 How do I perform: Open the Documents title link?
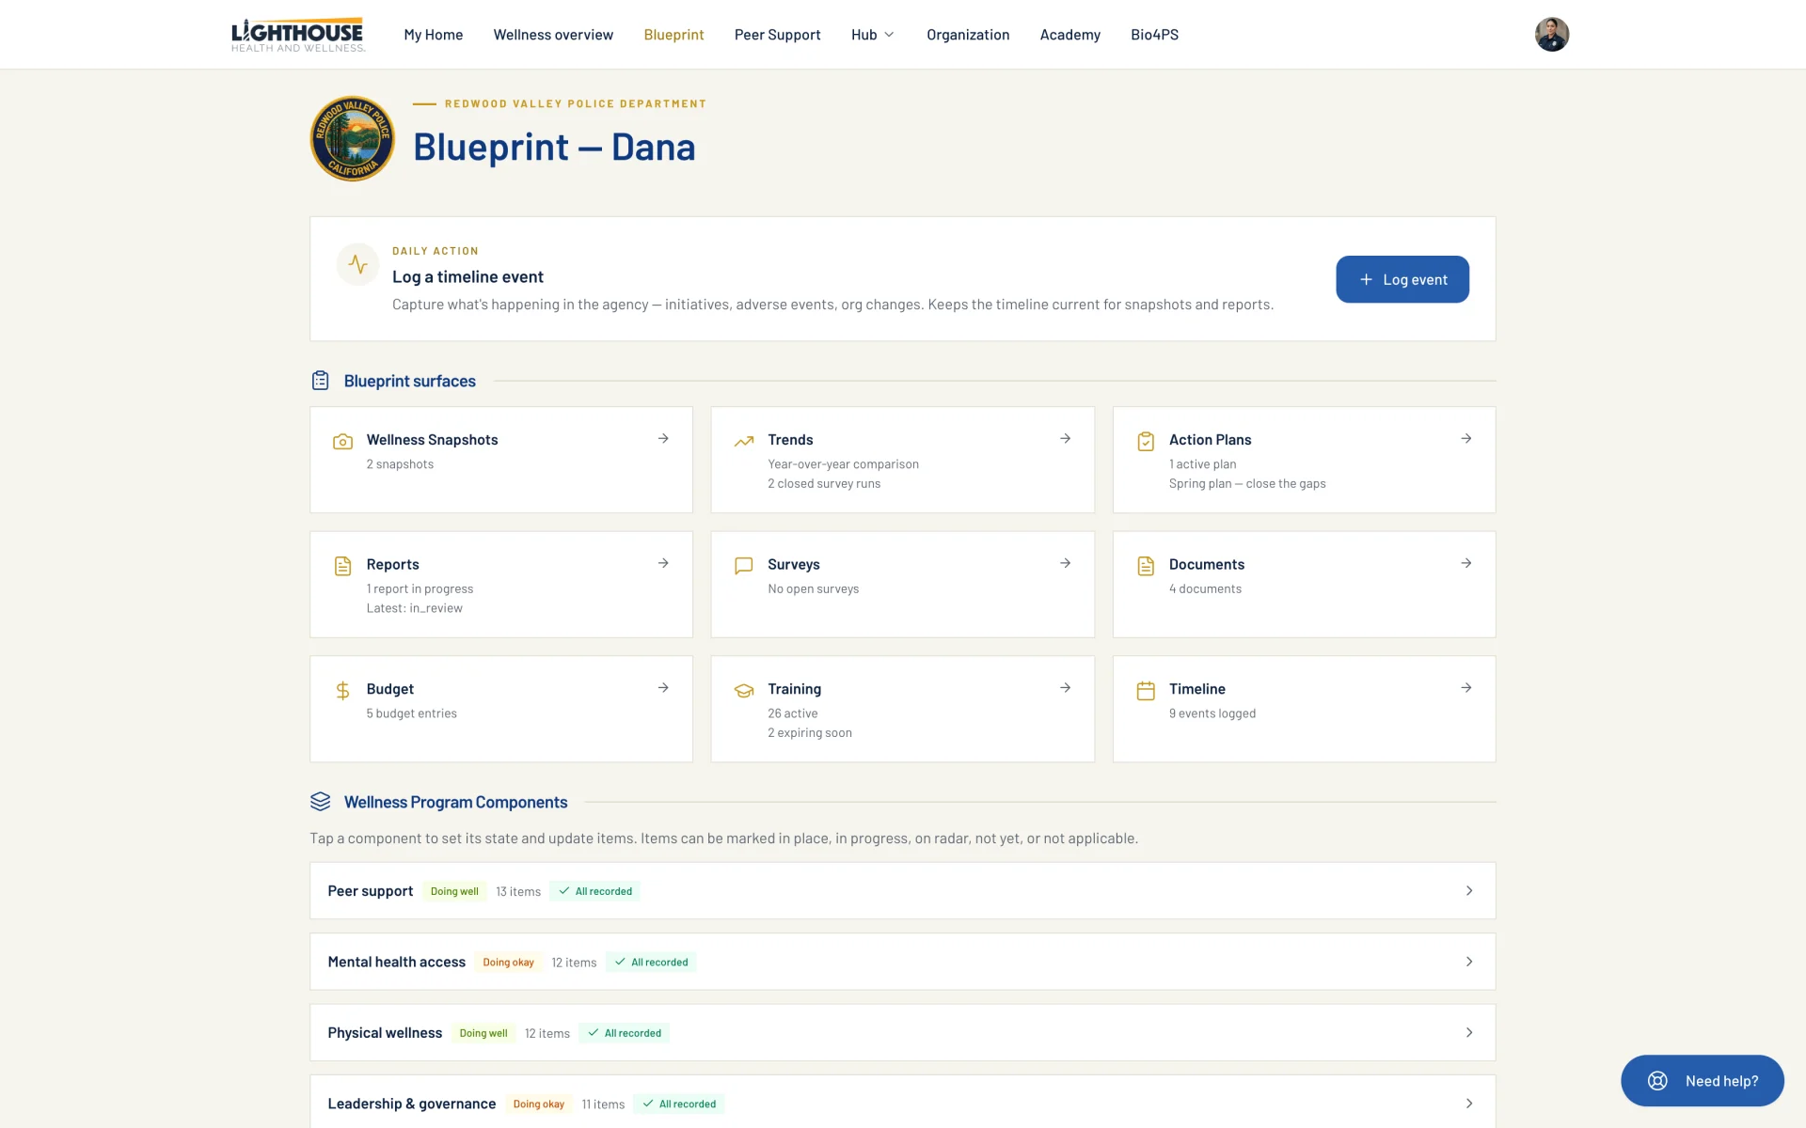pyautogui.click(x=1206, y=565)
